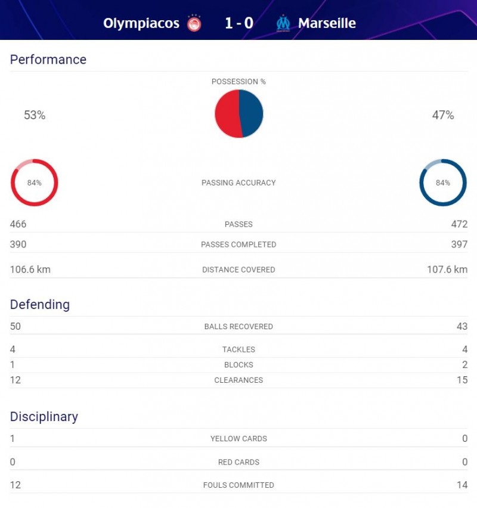Click Olympiacos 53% possession value
The height and width of the screenshot is (508, 477).
pos(35,116)
